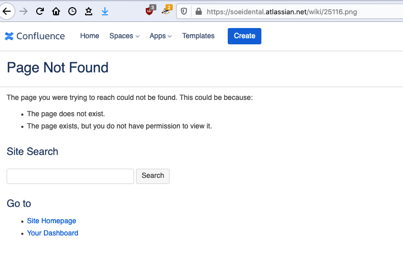Open the Templates nav item

198,36
